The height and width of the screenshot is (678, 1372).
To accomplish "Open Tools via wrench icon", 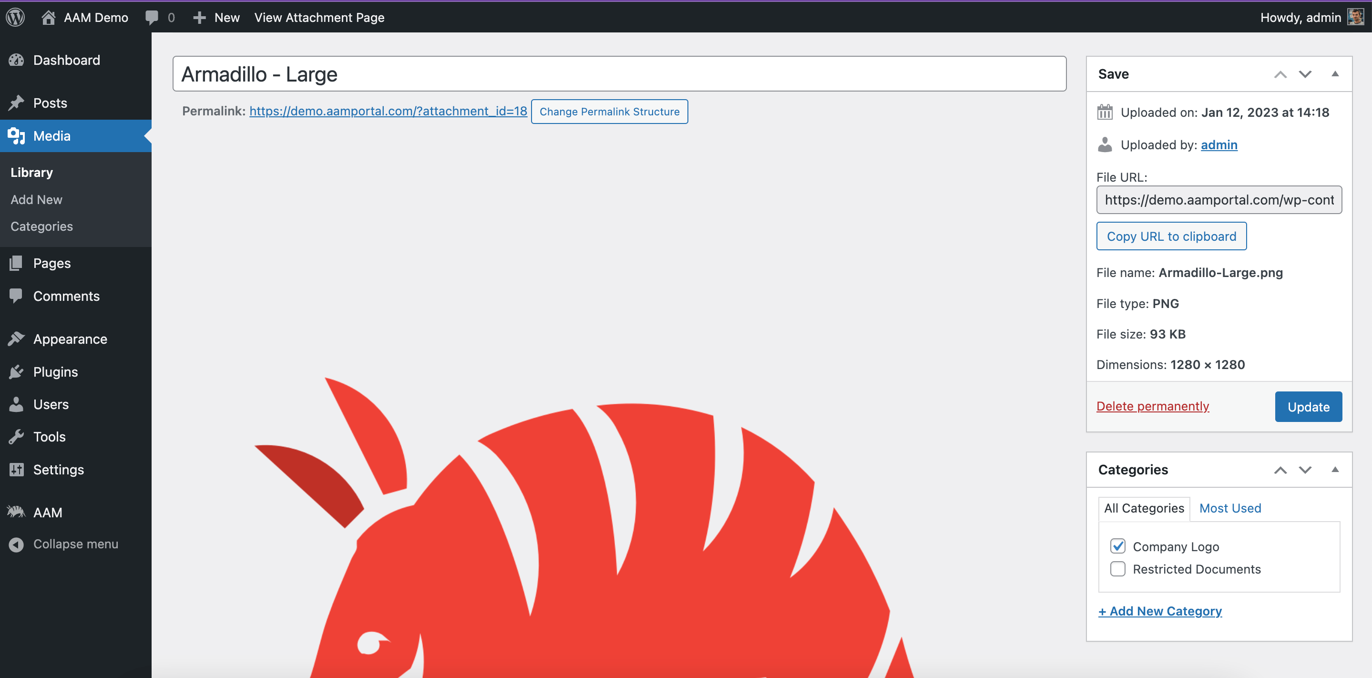I will (x=16, y=437).
